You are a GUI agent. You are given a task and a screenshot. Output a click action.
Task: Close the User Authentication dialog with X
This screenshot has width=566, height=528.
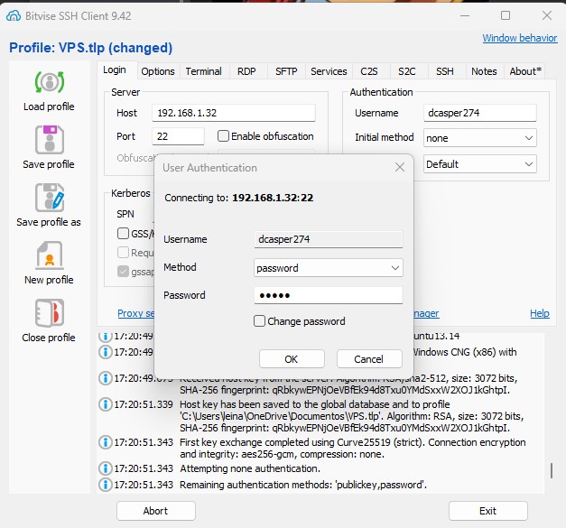tap(400, 167)
